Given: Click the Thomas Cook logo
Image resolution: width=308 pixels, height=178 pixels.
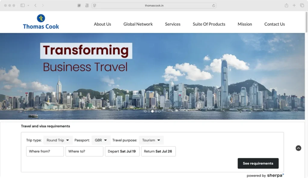Looking at the screenshot, I should click(x=41, y=22).
